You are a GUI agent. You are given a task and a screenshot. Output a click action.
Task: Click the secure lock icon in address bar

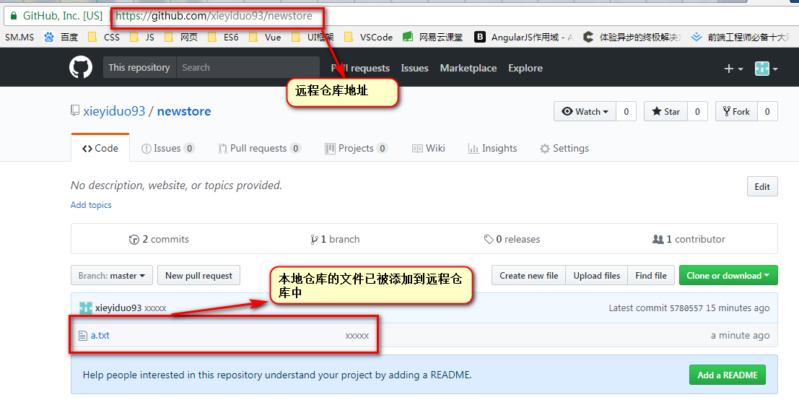pyautogui.click(x=14, y=16)
